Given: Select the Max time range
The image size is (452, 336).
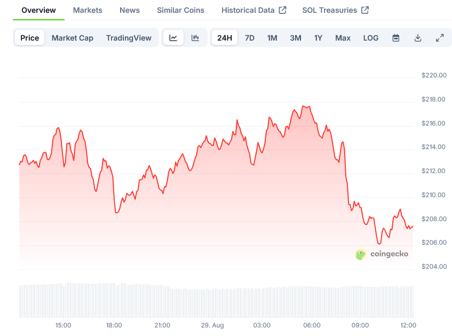Looking at the screenshot, I should coord(343,38).
